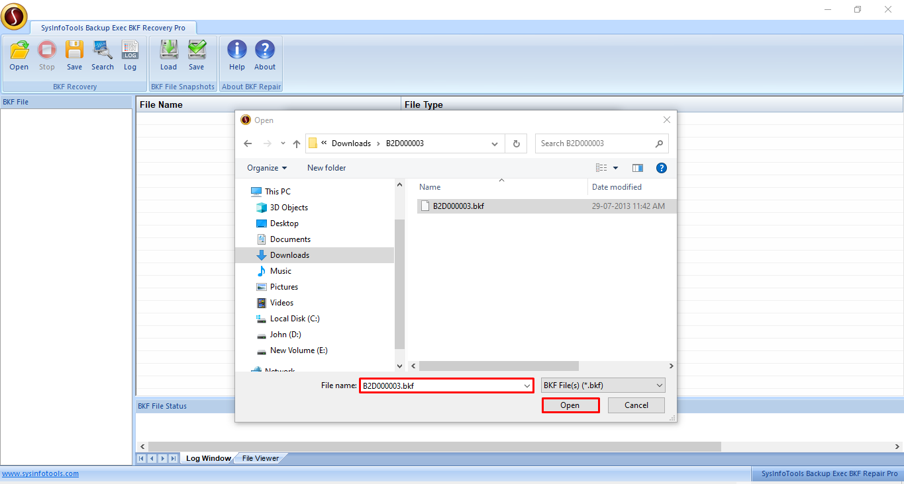Open the recent locations dropdown arrow

coord(283,143)
